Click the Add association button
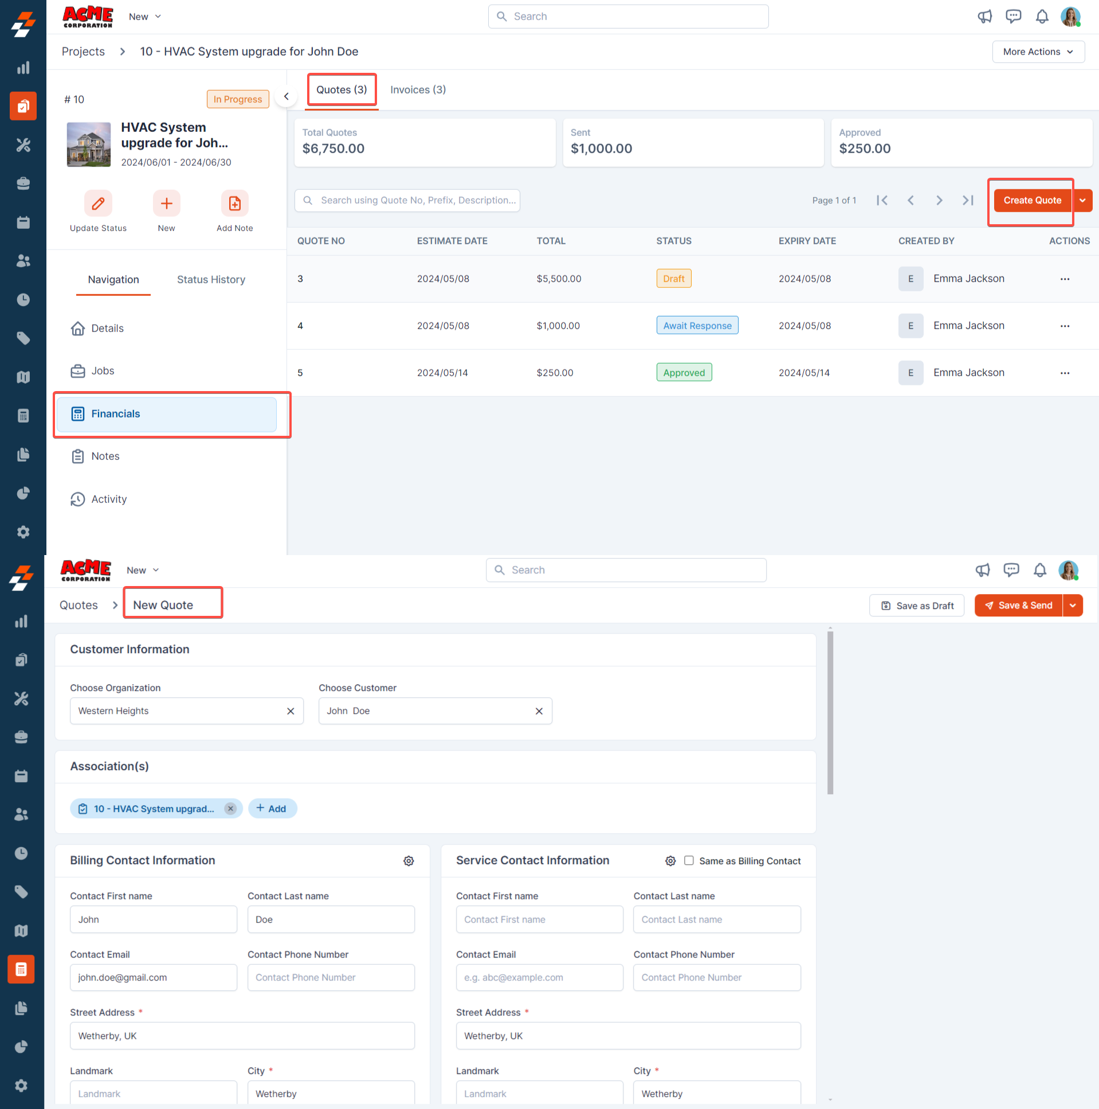This screenshot has width=1099, height=1109. [272, 808]
